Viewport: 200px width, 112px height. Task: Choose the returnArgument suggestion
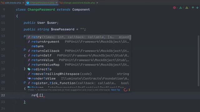(78, 42)
